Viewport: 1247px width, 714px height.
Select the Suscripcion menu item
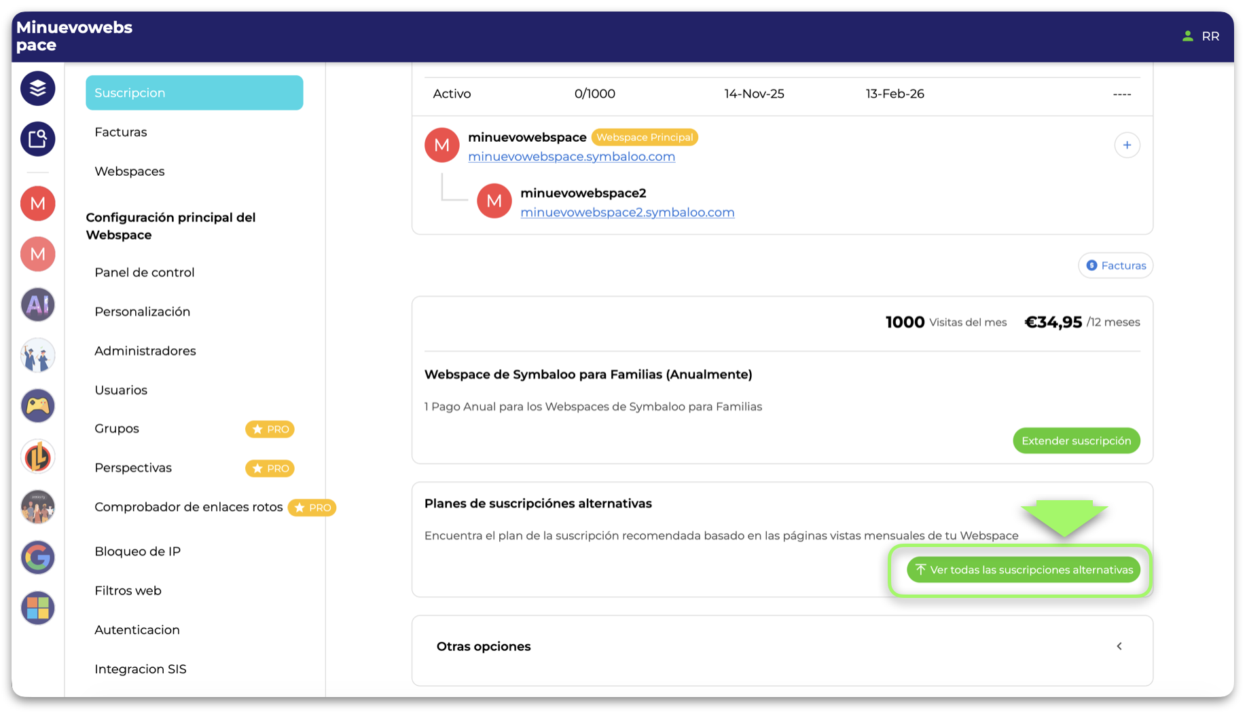(194, 93)
